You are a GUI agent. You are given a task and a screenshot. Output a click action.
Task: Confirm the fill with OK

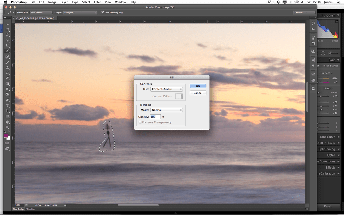(x=198, y=86)
